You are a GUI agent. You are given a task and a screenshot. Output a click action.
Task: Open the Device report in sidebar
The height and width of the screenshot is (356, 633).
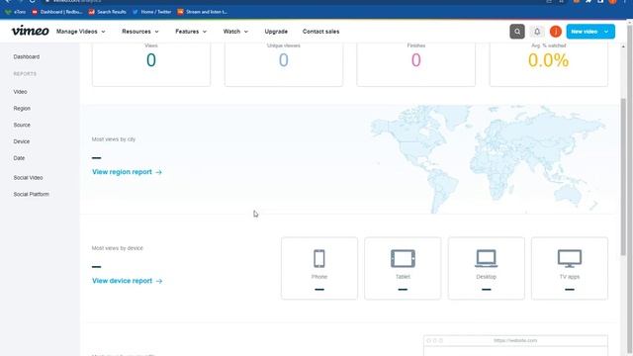pos(22,141)
